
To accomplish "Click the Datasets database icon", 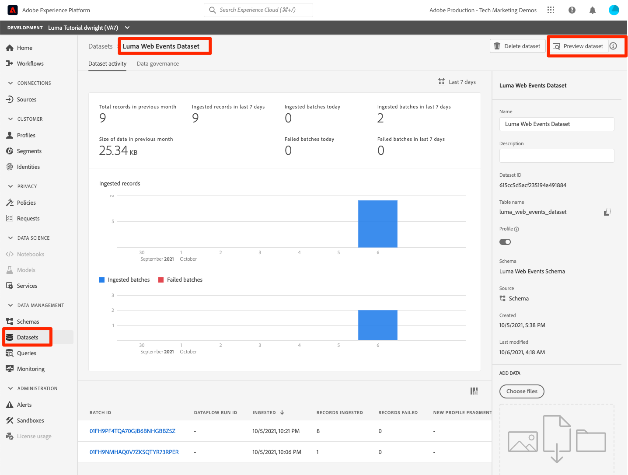I will coord(10,337).
